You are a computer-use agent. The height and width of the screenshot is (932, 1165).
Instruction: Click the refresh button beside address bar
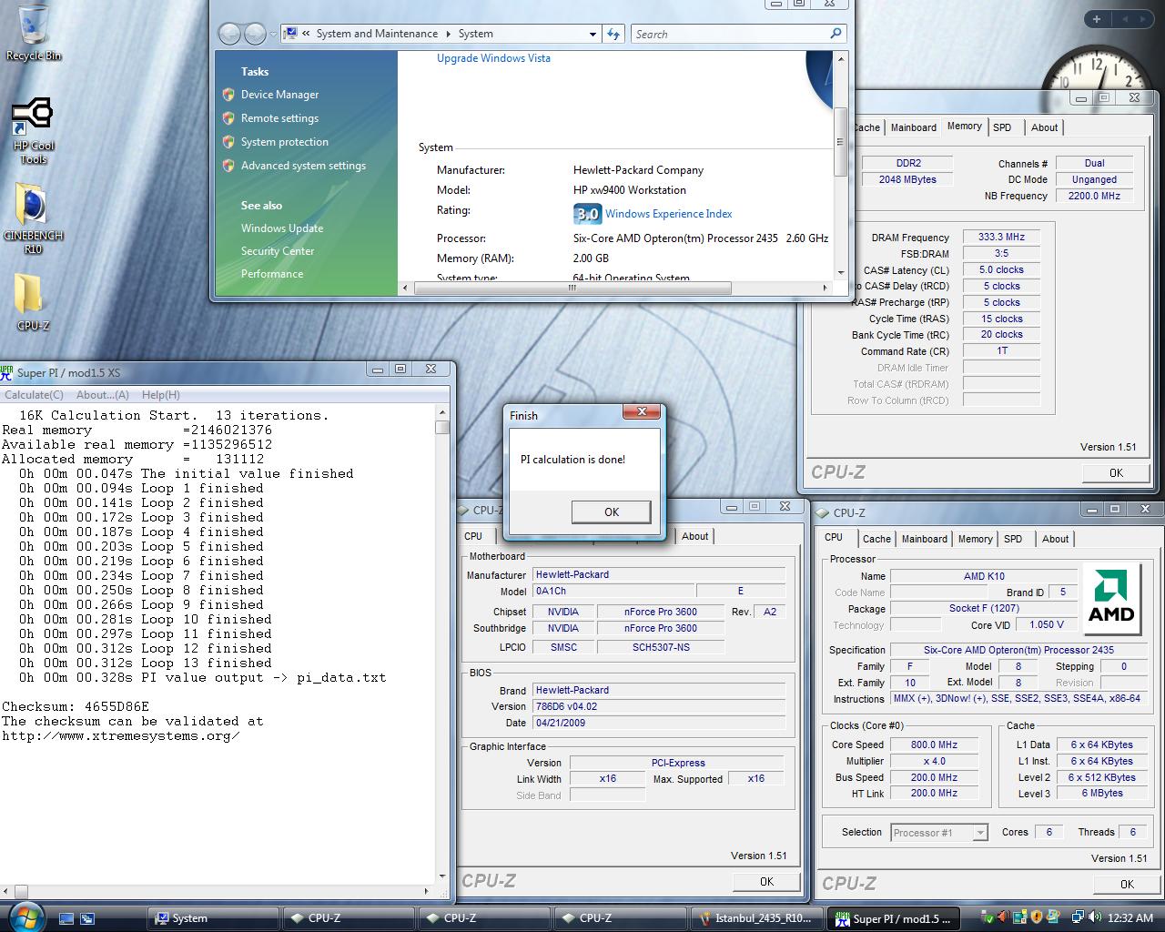pyautogui.click(x=613, y=34)
